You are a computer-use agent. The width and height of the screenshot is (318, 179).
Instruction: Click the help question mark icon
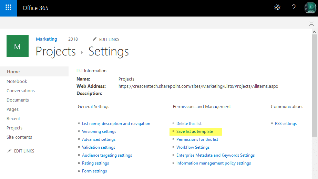coord(294,8)
